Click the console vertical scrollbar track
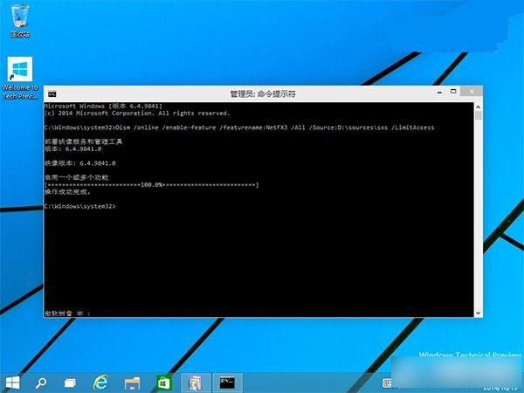 pos(479,218)
